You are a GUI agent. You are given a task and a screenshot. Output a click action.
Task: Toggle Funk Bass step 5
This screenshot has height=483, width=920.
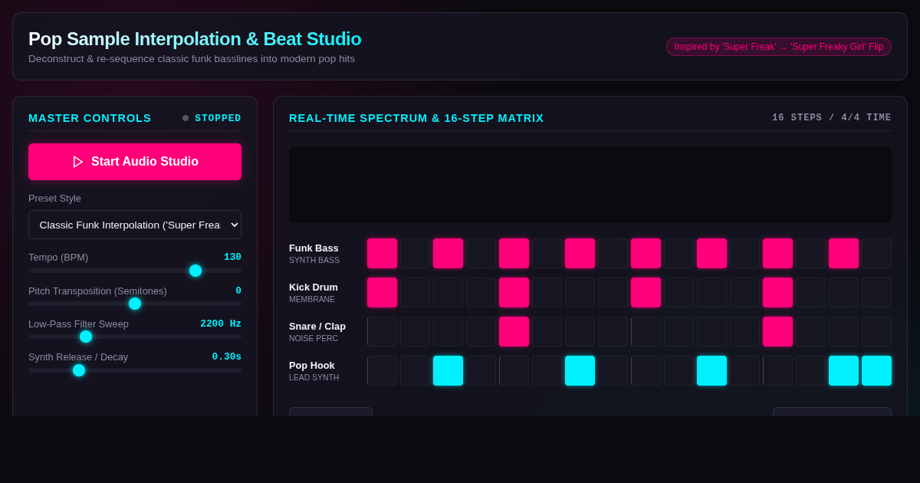[514, 253]
